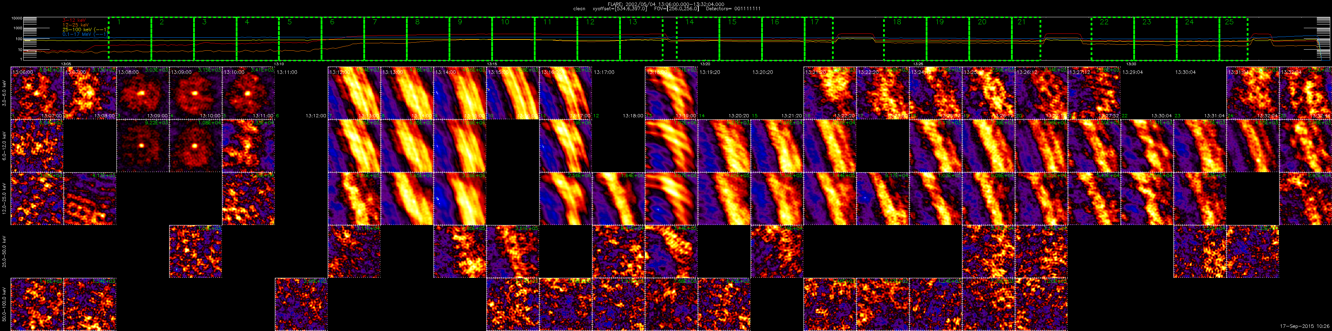The image size is (1332, 331).
Task: Open the 6.0-12.0 keV image at 13:13:00
Action: (407, 146)
